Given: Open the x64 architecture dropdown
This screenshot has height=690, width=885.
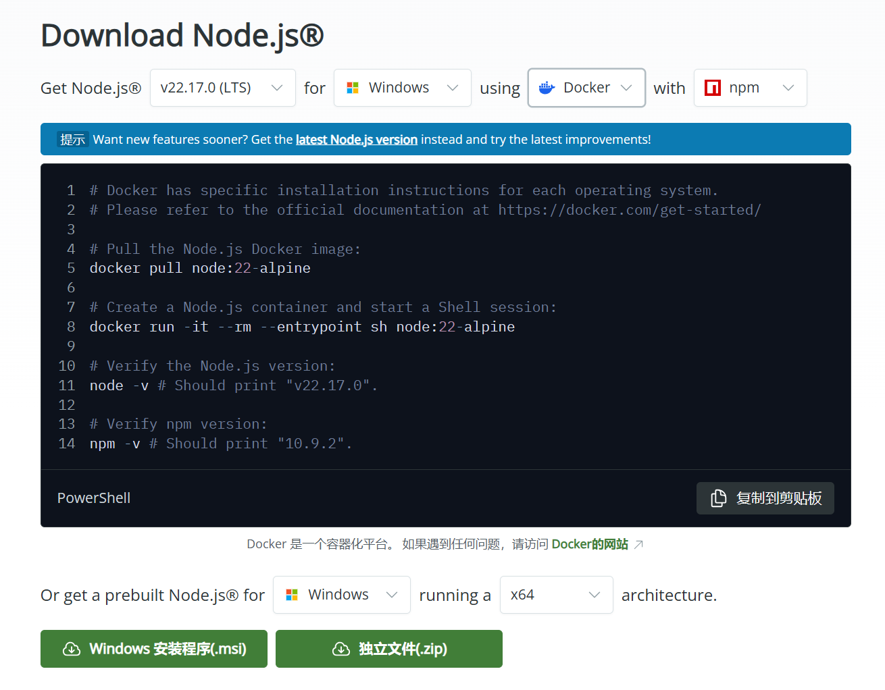Looking at the screenshot, I should pos(556,595).
